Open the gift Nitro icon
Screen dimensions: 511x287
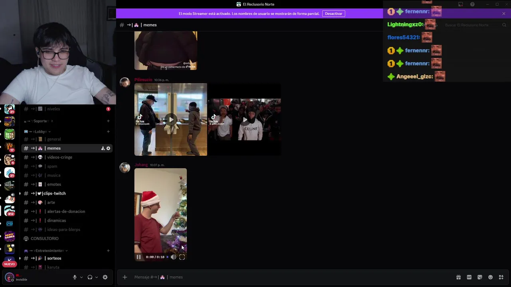click(458, 277)
